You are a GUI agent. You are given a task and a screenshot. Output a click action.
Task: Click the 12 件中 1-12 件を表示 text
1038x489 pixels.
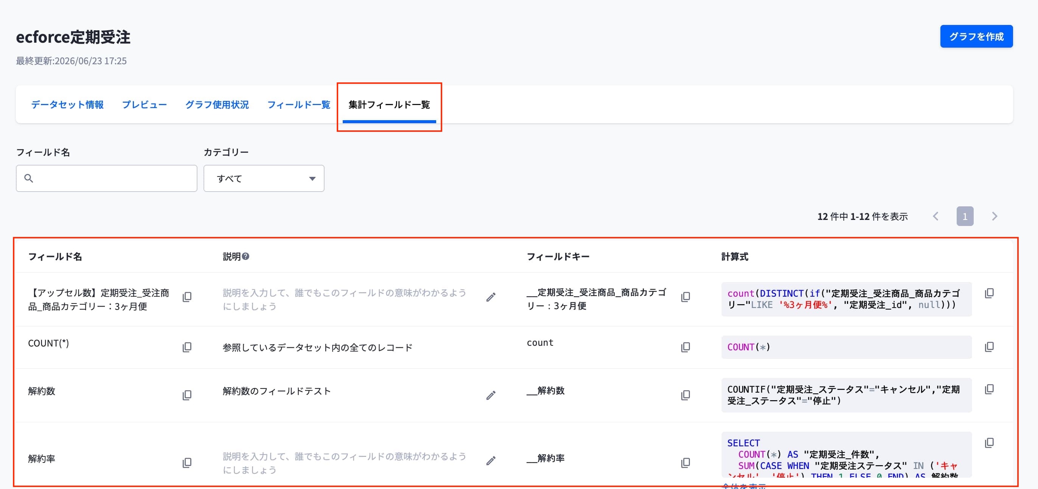(862, 217)
